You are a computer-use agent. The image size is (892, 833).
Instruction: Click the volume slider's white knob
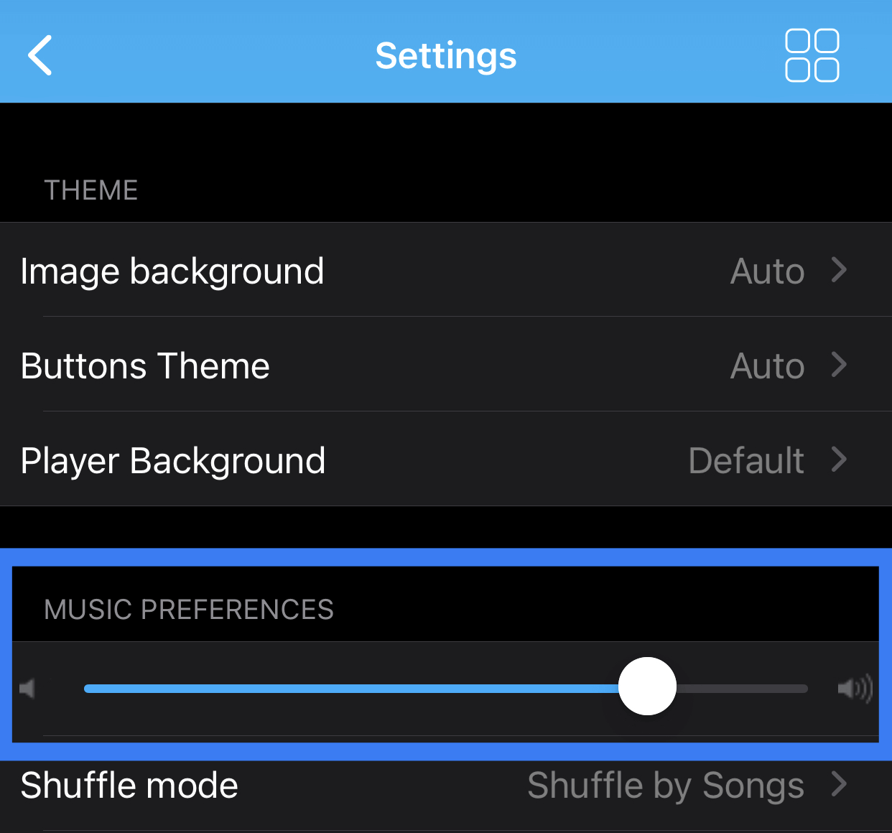(x=647, y=687)
